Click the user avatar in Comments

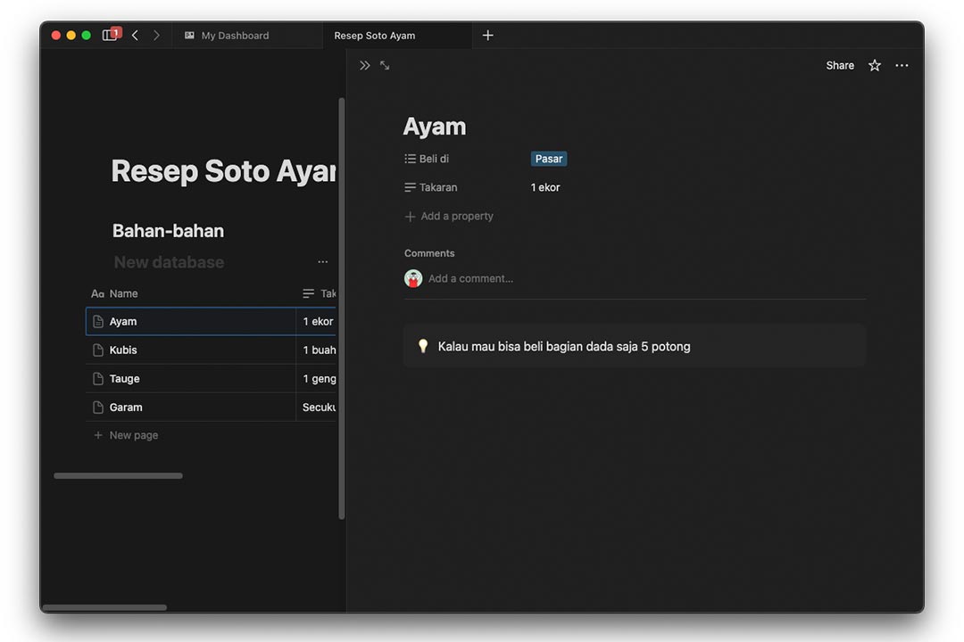413,278
